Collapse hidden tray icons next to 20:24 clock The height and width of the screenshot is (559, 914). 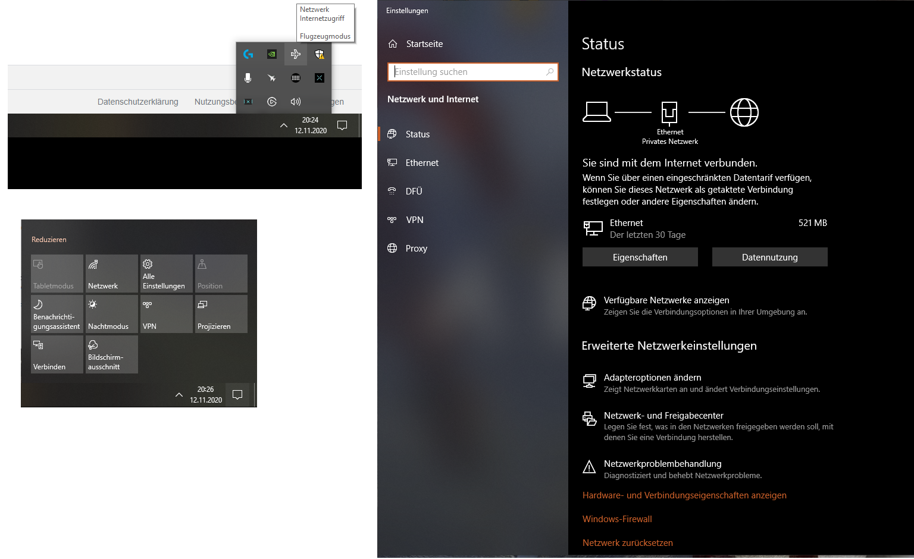pos(284,125)
